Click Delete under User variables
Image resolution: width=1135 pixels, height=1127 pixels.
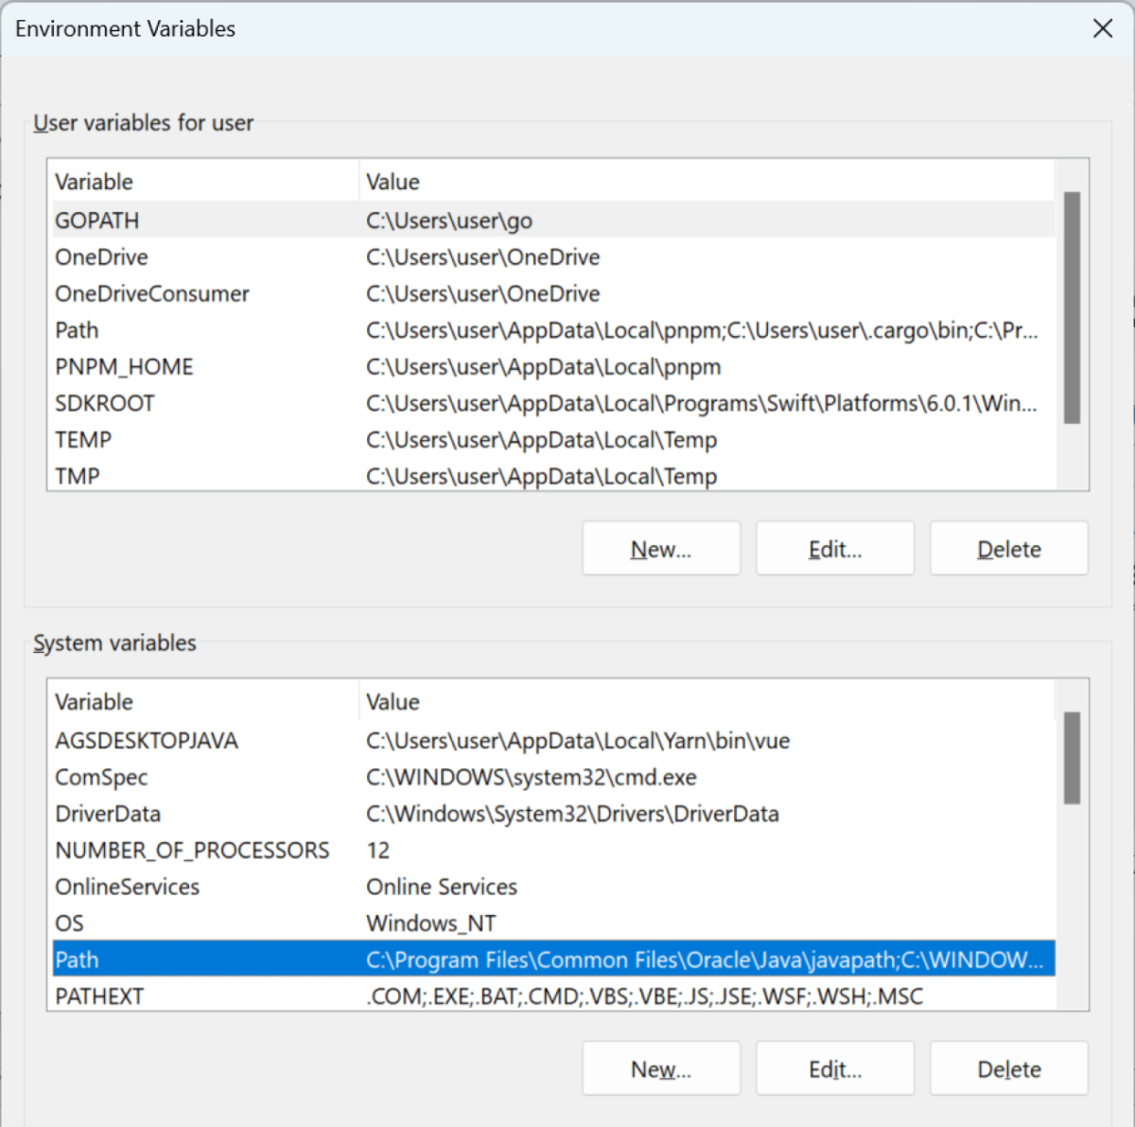click(x=1008, y=548)
